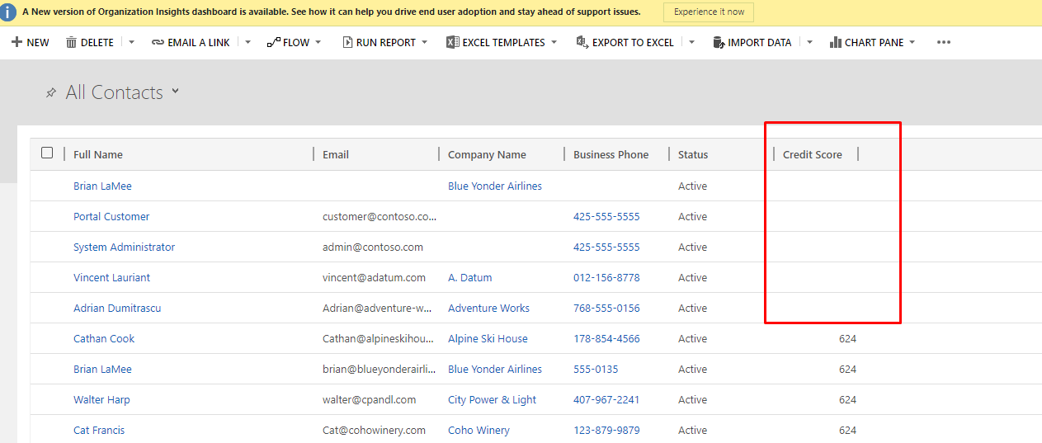Click the Flow icon in the toolbar

273,42
